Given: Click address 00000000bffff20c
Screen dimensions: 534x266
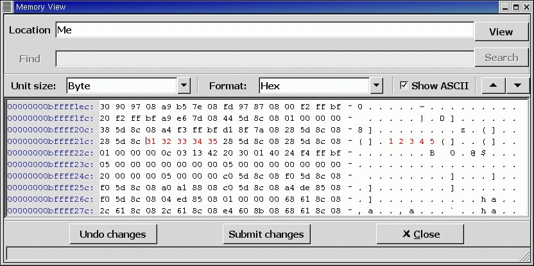Looking at the screenshot, I should pos(51,130).
